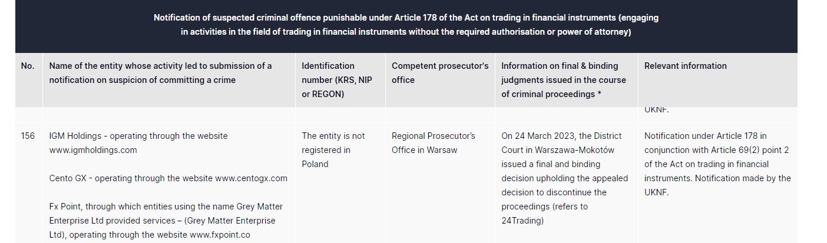This screenshot has width=827, height=243.
Task: Click the dark table title banner
Action: (x=406, y=25)
